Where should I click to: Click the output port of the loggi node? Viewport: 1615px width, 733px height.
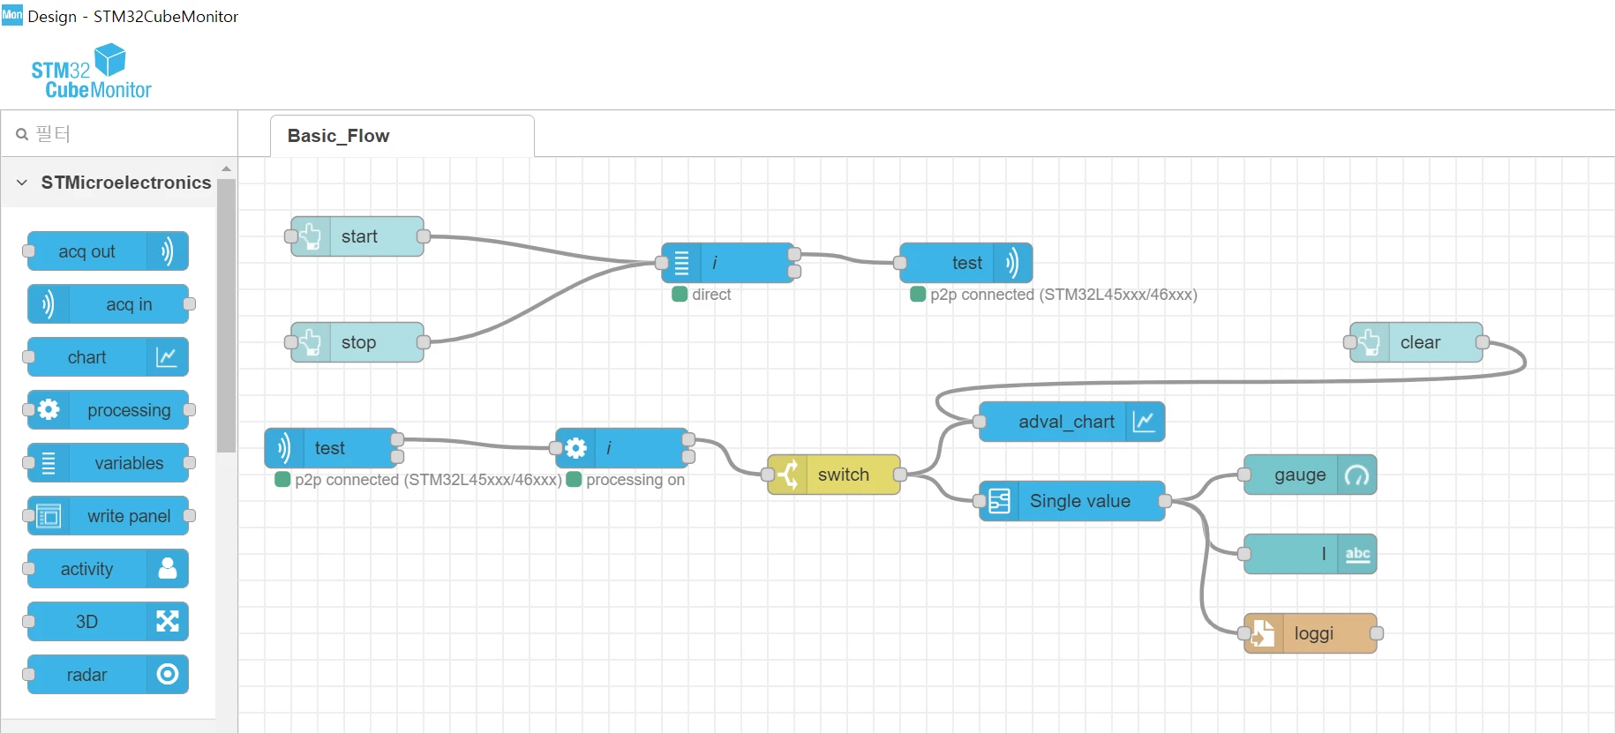1377,633
